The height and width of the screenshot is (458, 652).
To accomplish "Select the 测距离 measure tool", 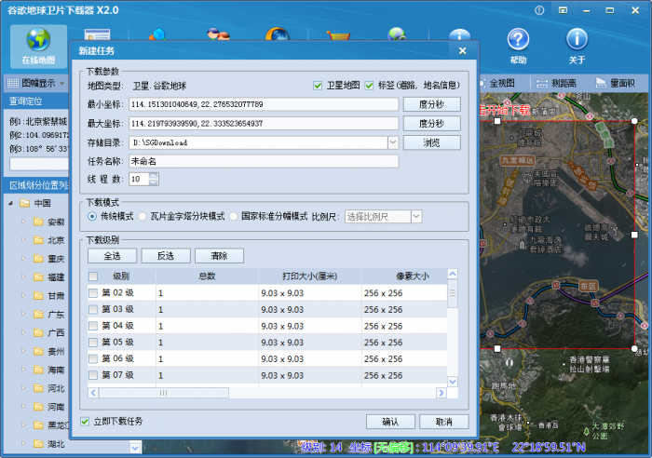I will coord(556,83).
